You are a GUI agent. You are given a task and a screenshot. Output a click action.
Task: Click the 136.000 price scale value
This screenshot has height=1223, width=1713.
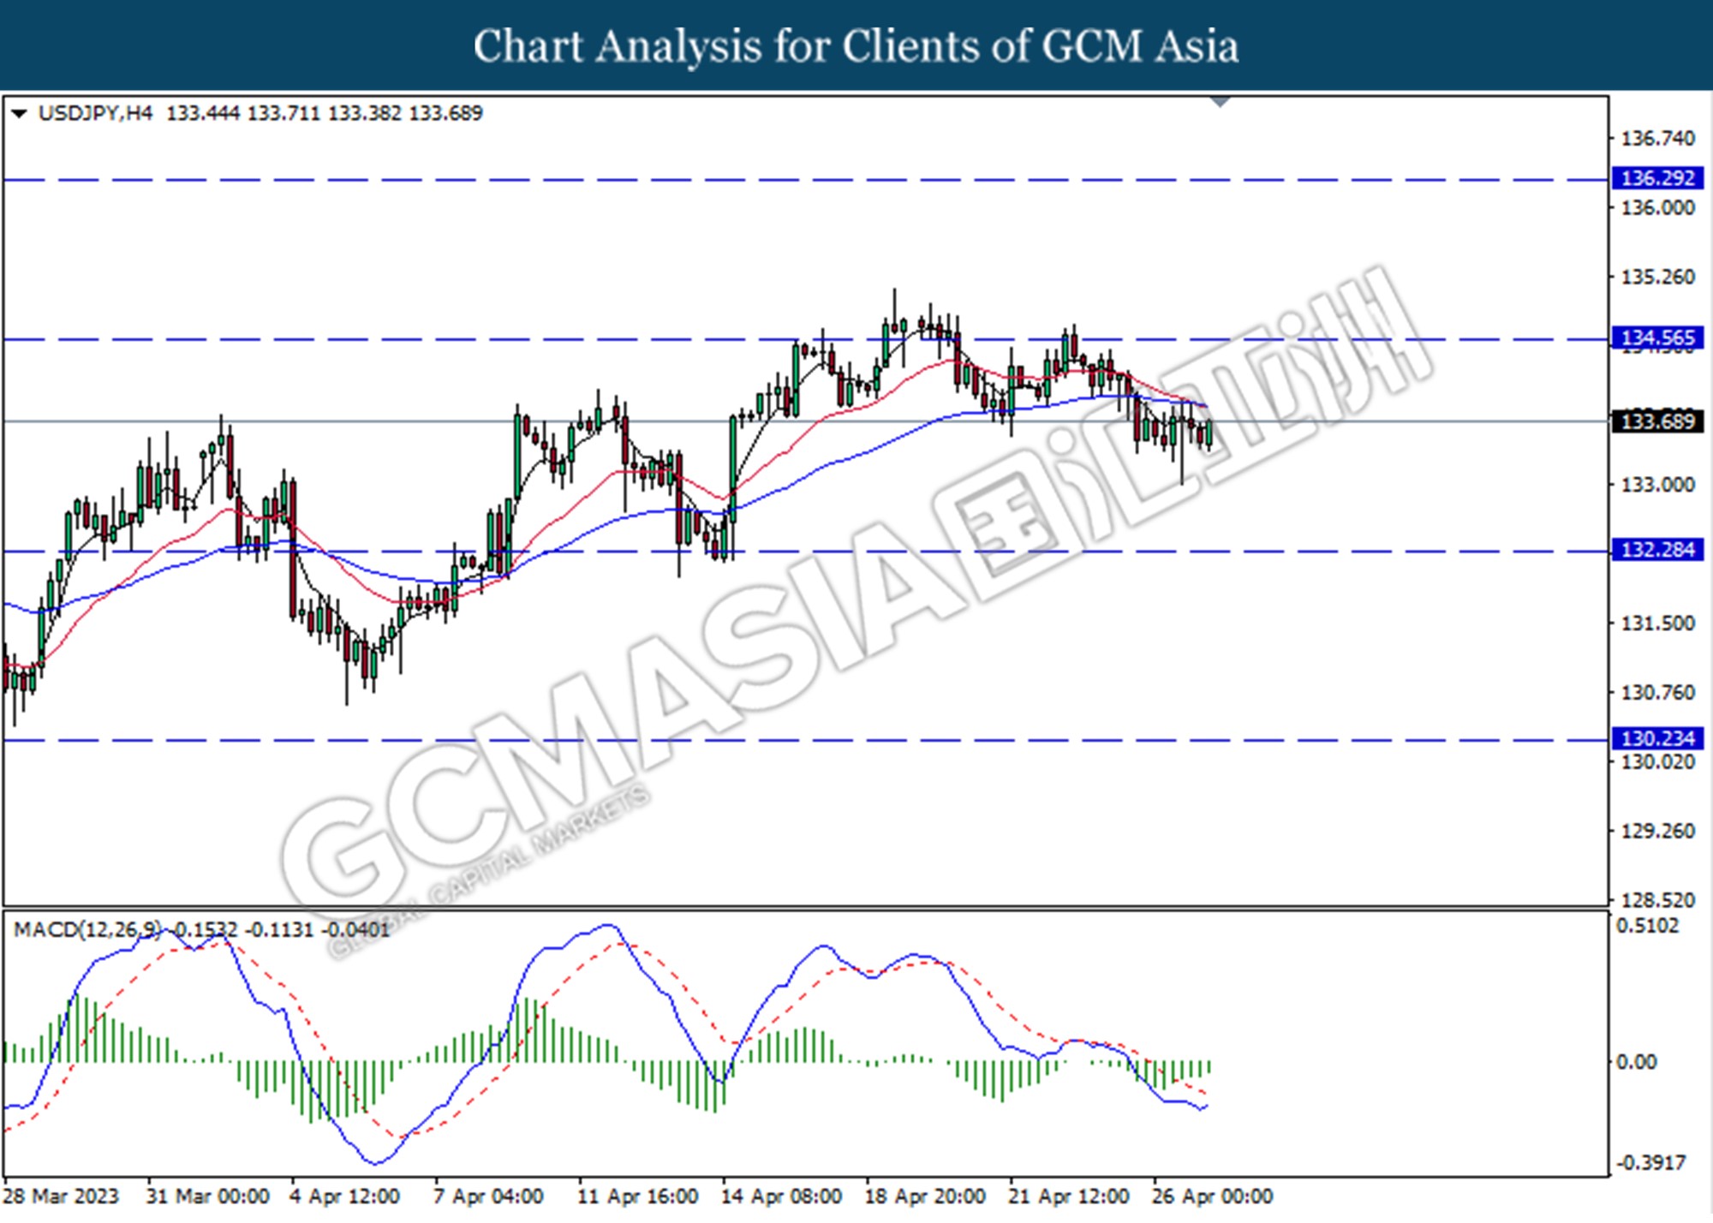pyautogui.click(x=1657, y=207)
